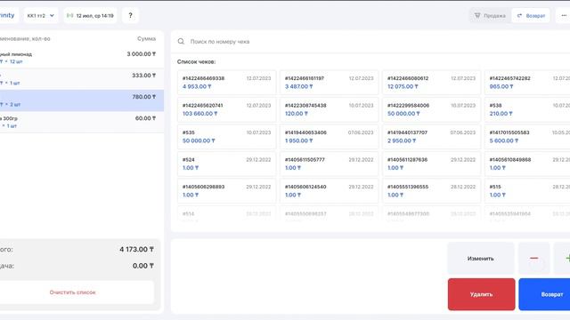This screenshot has height=320, width=570.
Task: Open the receipt for 3 487.00 ₸
Action: (x=330, y=83)
